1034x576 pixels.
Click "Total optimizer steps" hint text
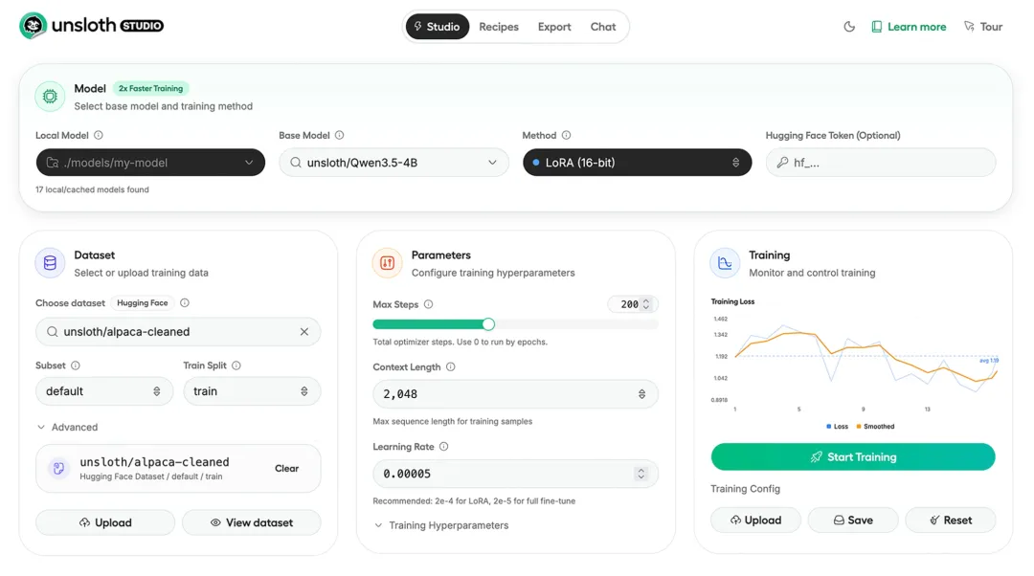(x=461, y=342)
